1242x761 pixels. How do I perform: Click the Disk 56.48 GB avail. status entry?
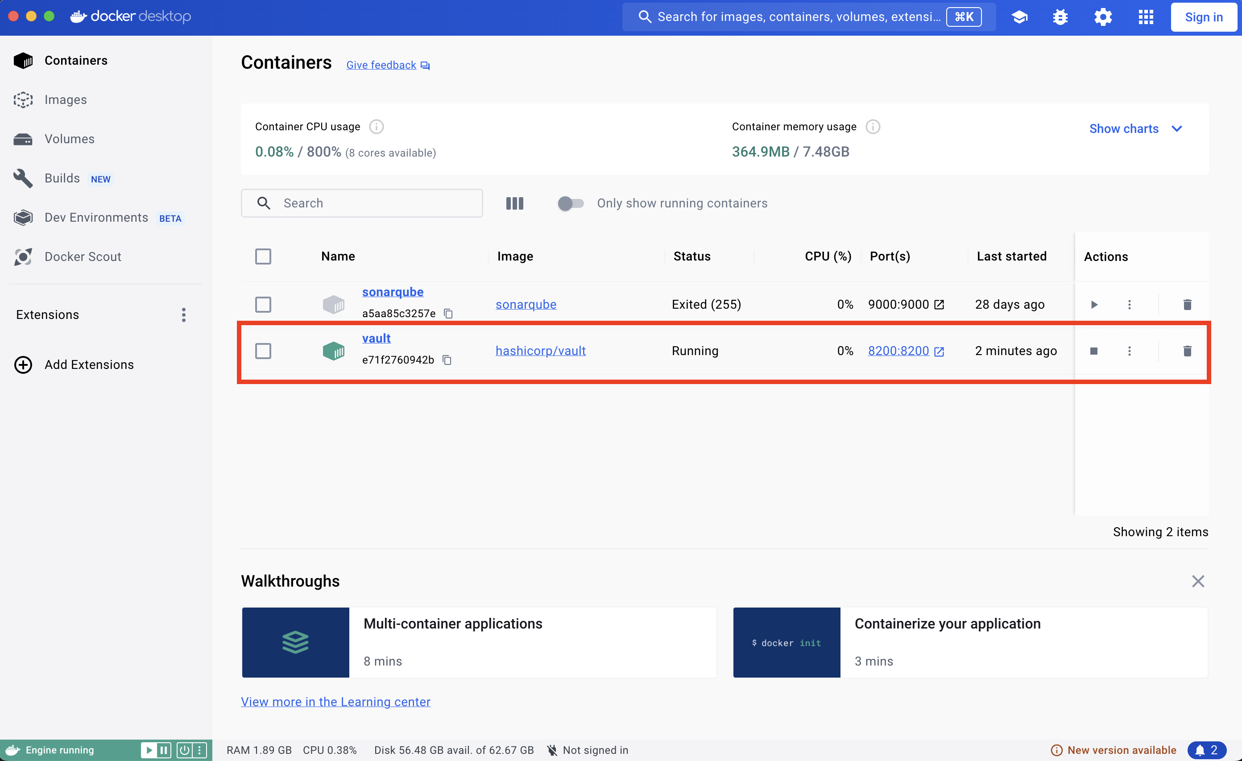click(454, 750)
